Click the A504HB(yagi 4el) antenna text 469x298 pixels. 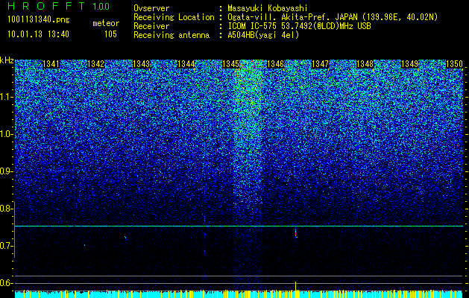263,35
